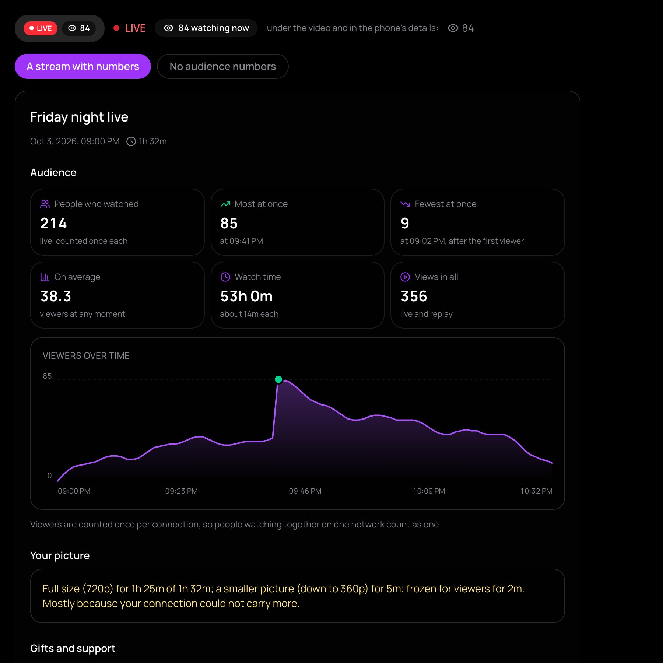The image size is (663, 663).
Task: Click the clock icon next to 1h 32m
Action: [131, 141]
